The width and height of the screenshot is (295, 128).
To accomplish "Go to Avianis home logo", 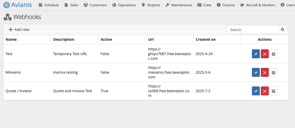I will (x=18, y=5).
